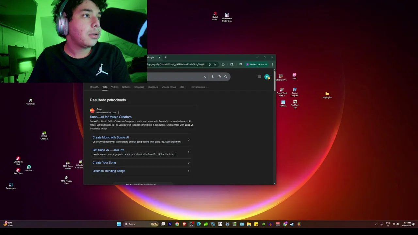
Task: Open the volume control in system tray
Action: pos(398,224)
